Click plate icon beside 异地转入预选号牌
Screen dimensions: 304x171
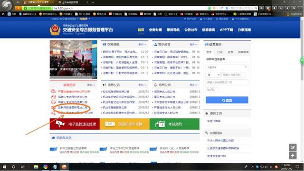tap(153, 149)
